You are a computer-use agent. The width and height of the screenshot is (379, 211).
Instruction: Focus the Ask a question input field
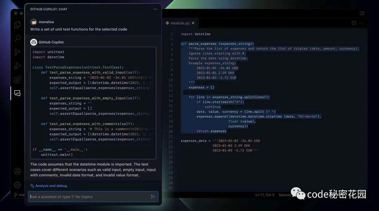(93, 197)
